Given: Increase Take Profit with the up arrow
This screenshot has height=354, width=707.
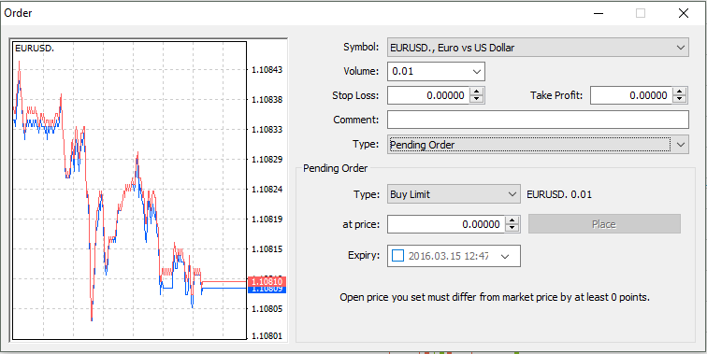Looking at the screenshot, I should 680,92.
